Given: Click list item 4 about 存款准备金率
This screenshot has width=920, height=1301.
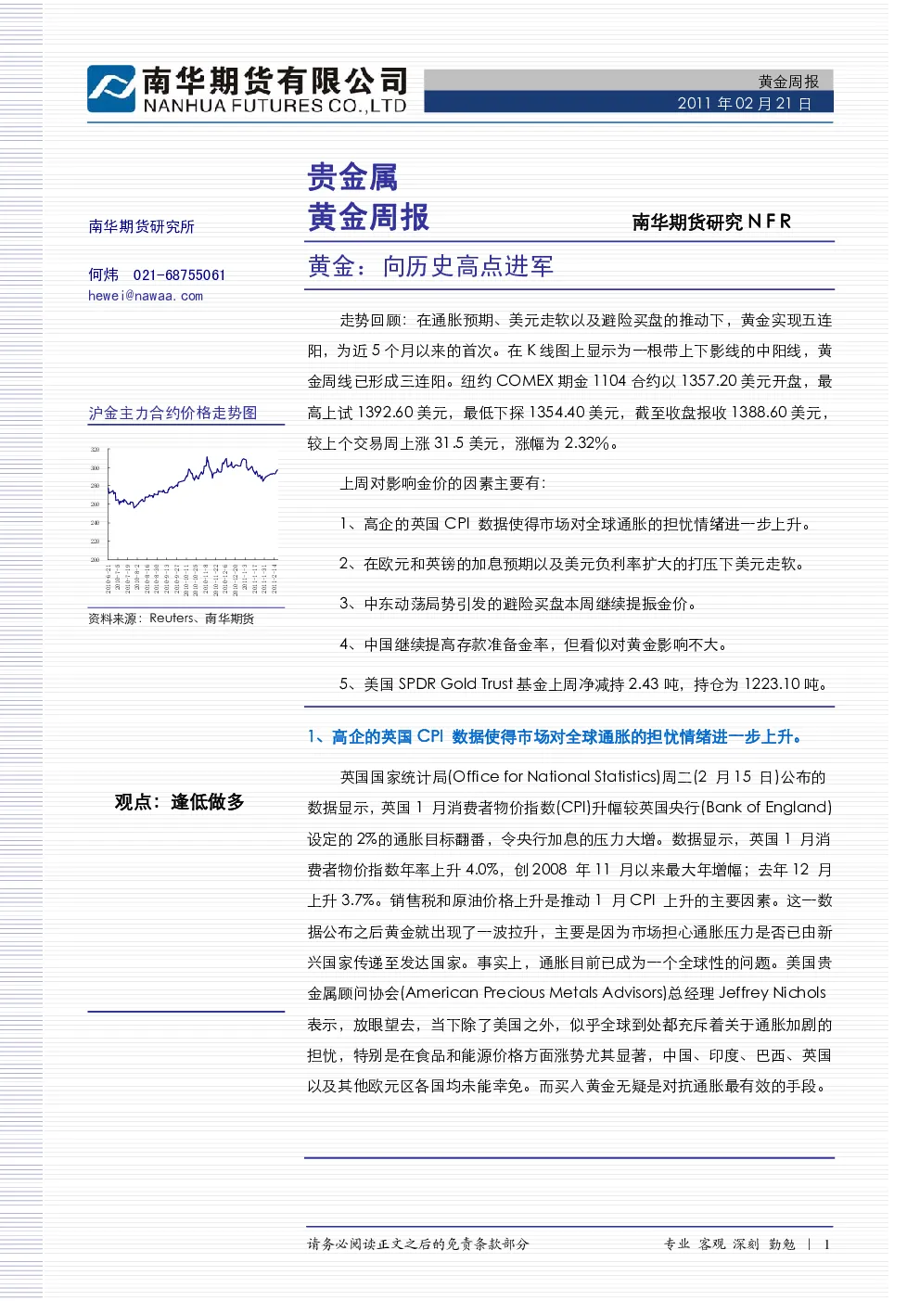Looking at the screenshot, I should [534, 644].
